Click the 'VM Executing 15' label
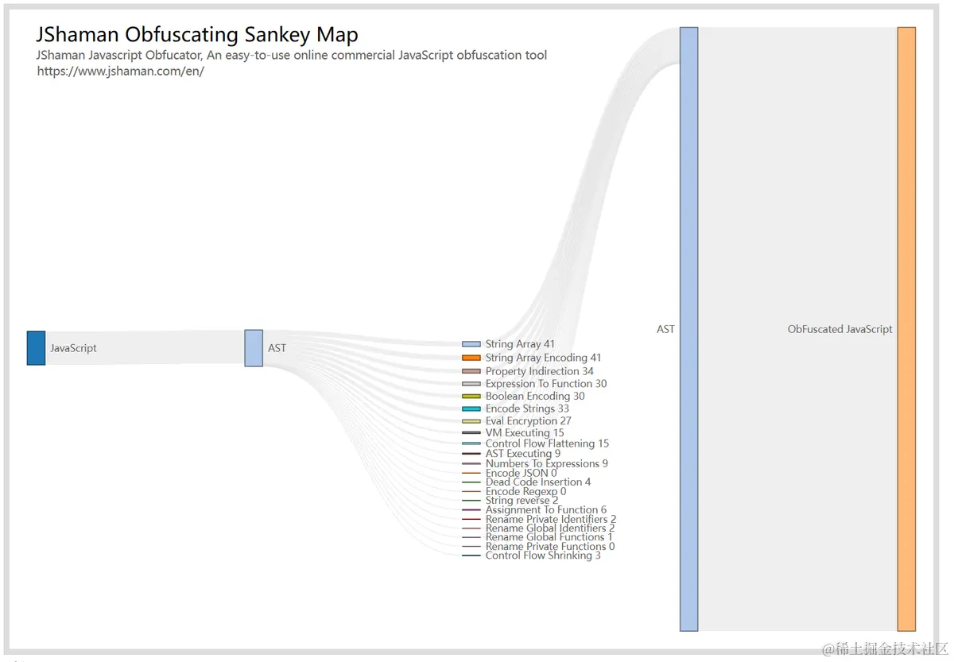 click(x=525, y=433)
